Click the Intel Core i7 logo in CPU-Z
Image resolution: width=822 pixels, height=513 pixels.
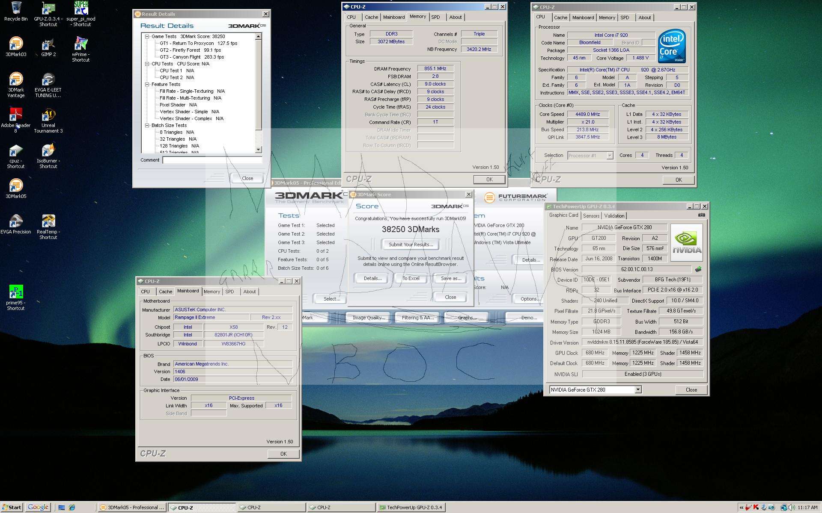[671, 46]
